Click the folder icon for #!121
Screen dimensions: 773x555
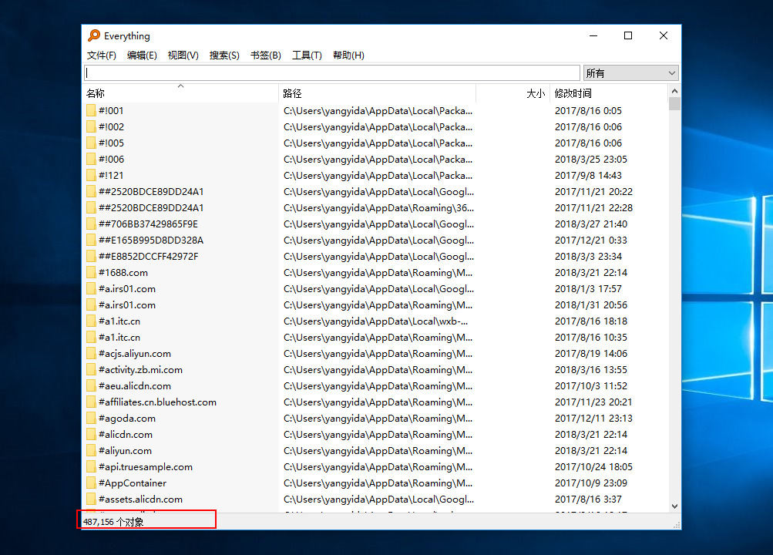pos(91,176)
